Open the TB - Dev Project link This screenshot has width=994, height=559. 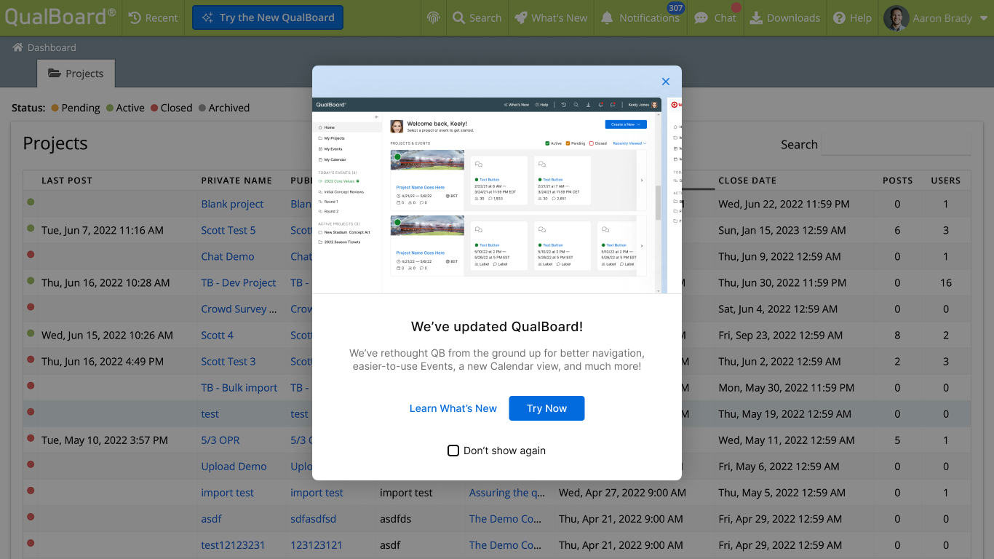pos(239,283)
